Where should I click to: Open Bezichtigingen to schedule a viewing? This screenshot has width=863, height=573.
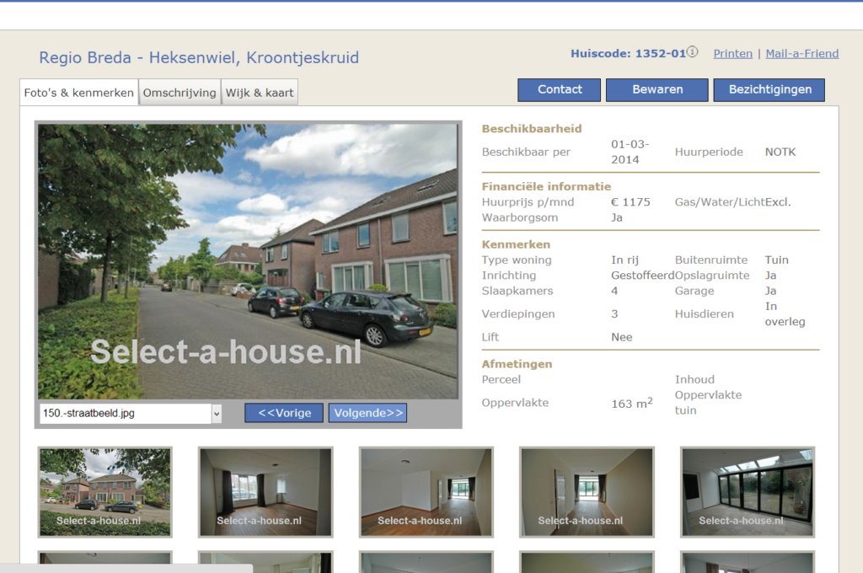click(x=769, y=89)
